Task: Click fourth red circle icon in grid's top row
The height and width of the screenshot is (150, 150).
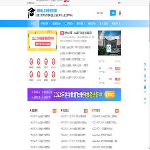Action: (x=53, y=62)
